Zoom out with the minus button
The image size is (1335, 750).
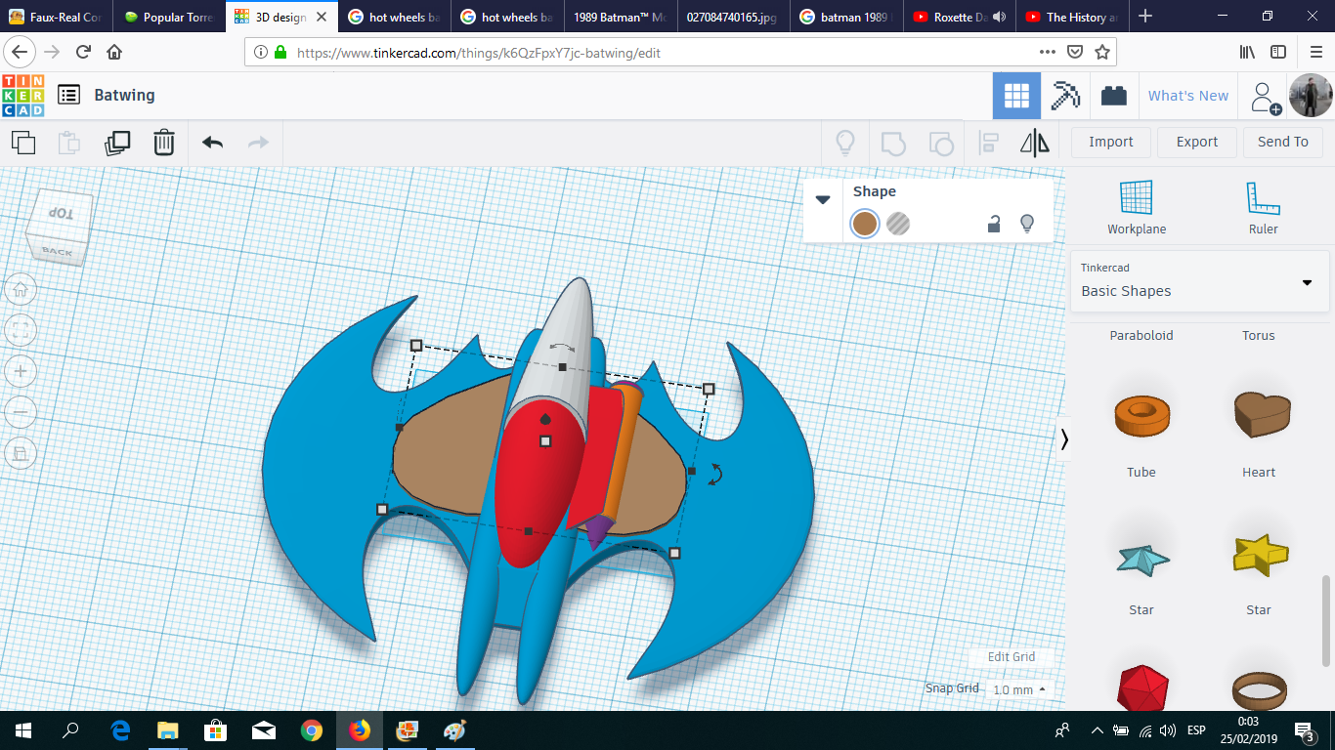pyautogui.click(x=21, y=412)
